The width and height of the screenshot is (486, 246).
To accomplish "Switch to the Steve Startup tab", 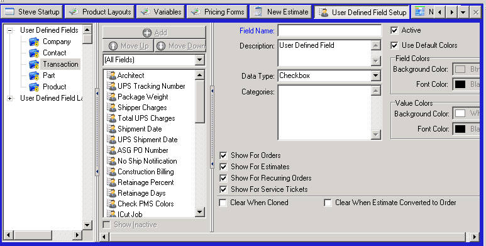I will 32,12.
